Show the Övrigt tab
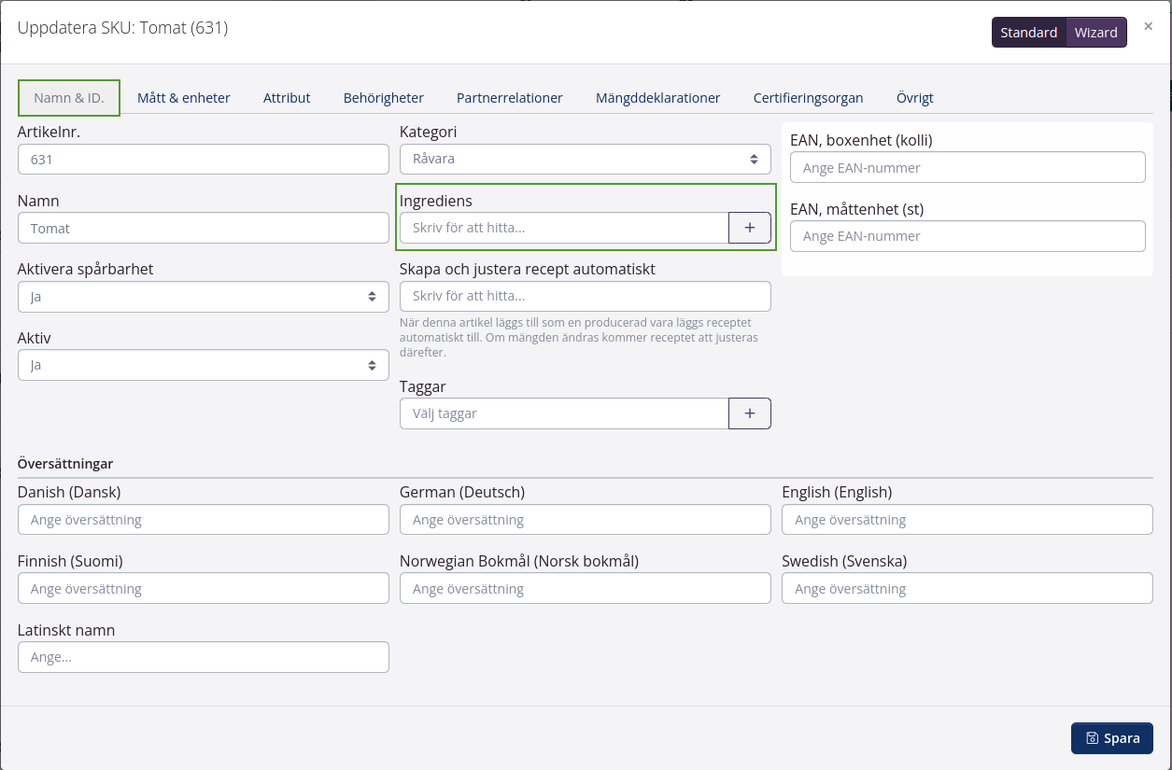 pos(914,98)
